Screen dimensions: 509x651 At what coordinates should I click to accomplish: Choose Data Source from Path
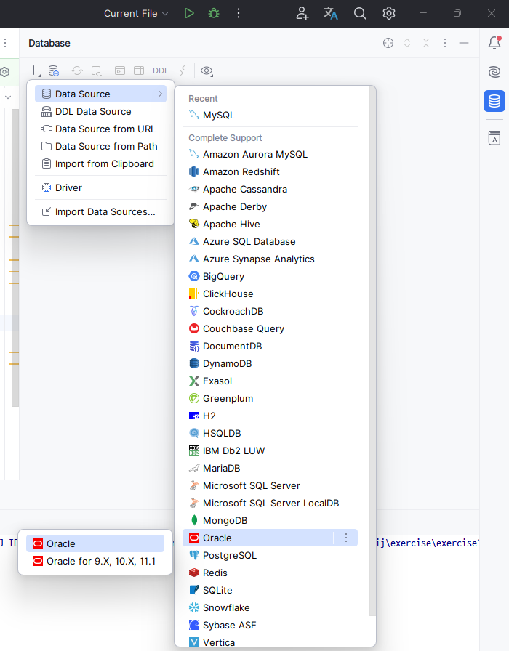pyautogui.click(x=100, y=147)
